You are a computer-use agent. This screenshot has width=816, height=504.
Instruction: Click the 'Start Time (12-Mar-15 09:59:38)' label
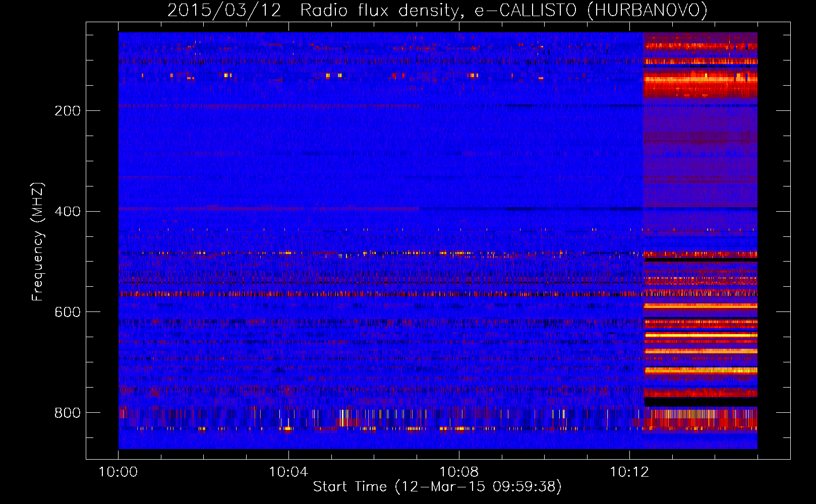[437, 487]
